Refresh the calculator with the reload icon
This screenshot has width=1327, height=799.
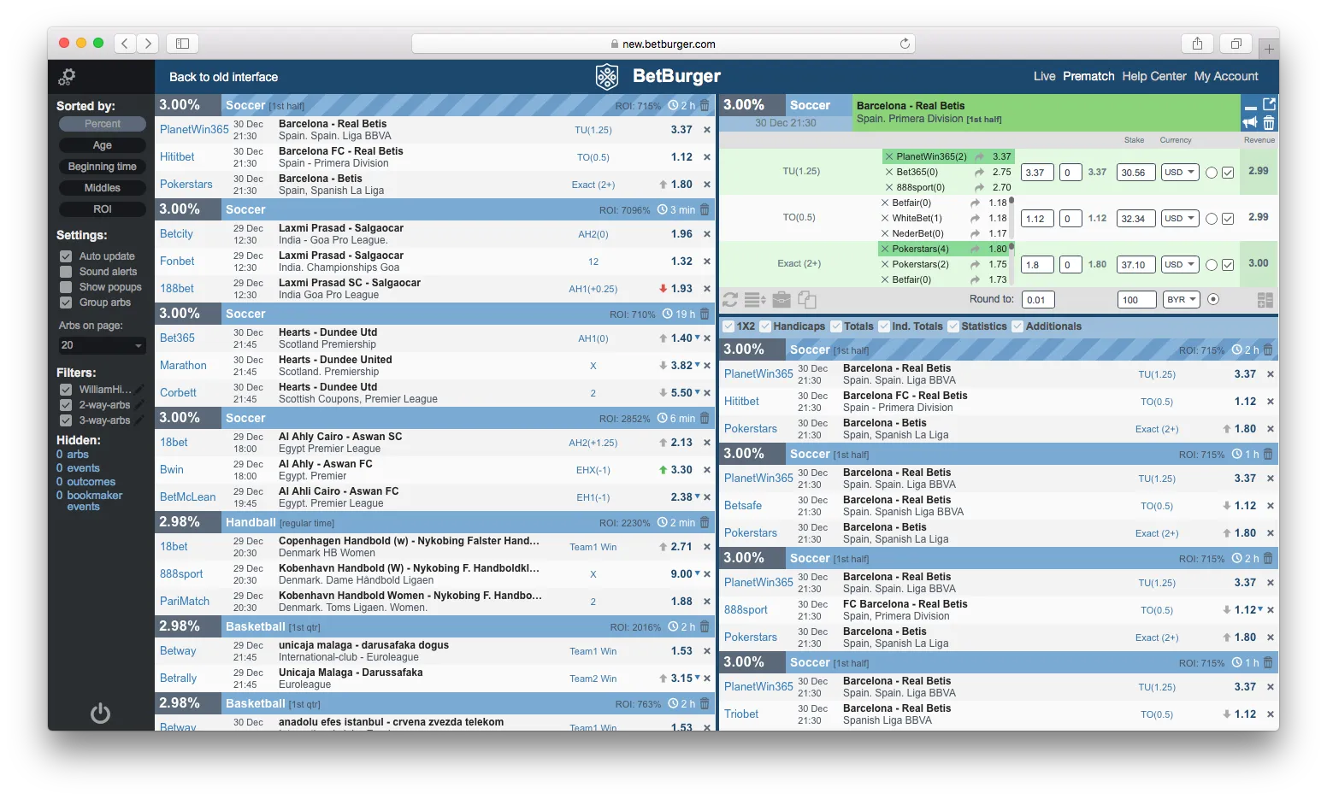[x=730, y=300]
